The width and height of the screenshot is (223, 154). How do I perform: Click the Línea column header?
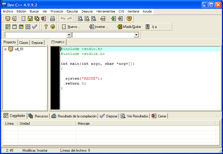point(10,123)
